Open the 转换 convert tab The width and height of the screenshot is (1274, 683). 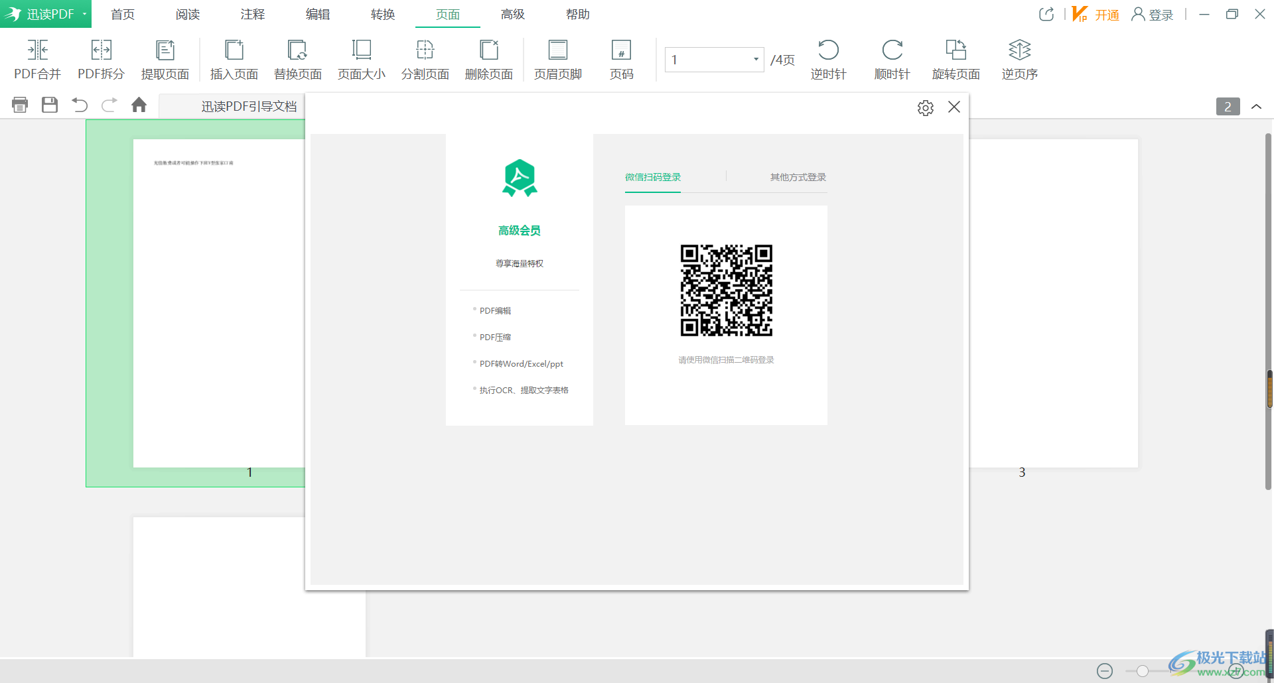[383, 14]
